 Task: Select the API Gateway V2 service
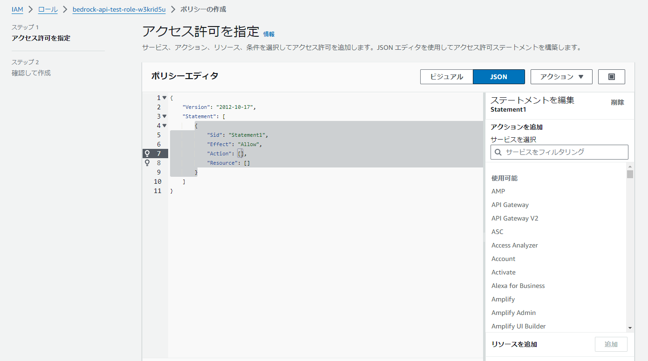pyautogui.click(x=515, y=218)
